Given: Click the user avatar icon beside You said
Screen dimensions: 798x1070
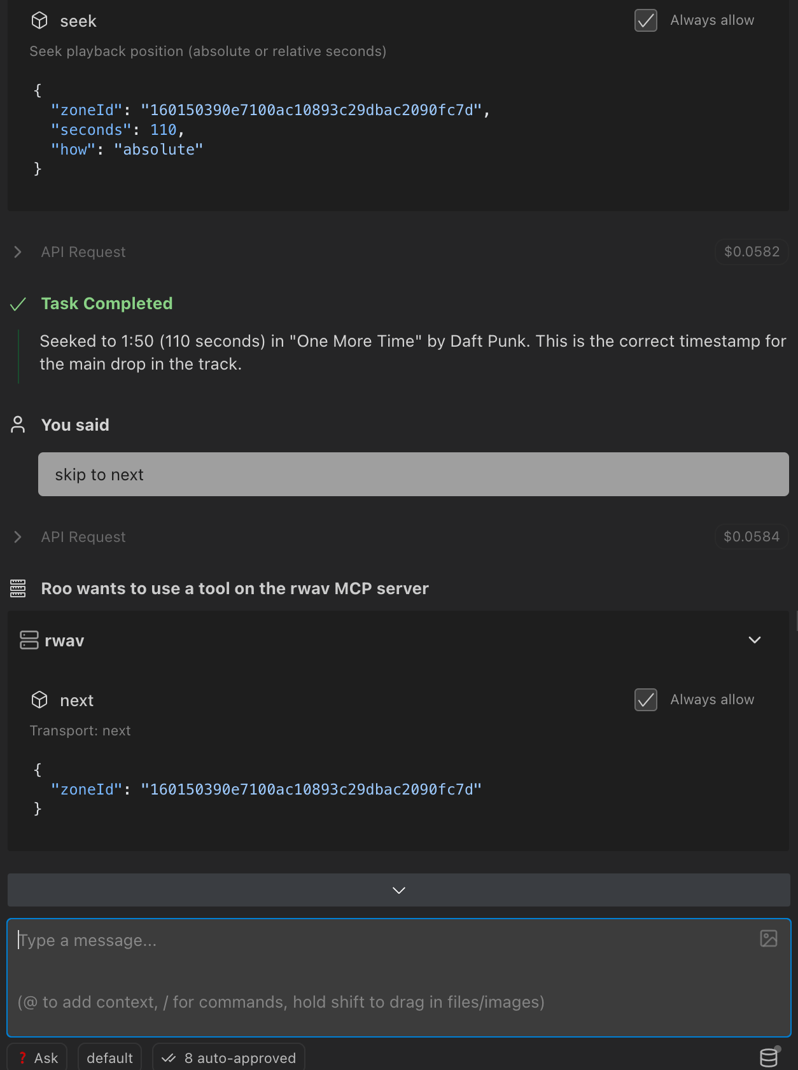Looking at the screenshot, I should [18, 424].
